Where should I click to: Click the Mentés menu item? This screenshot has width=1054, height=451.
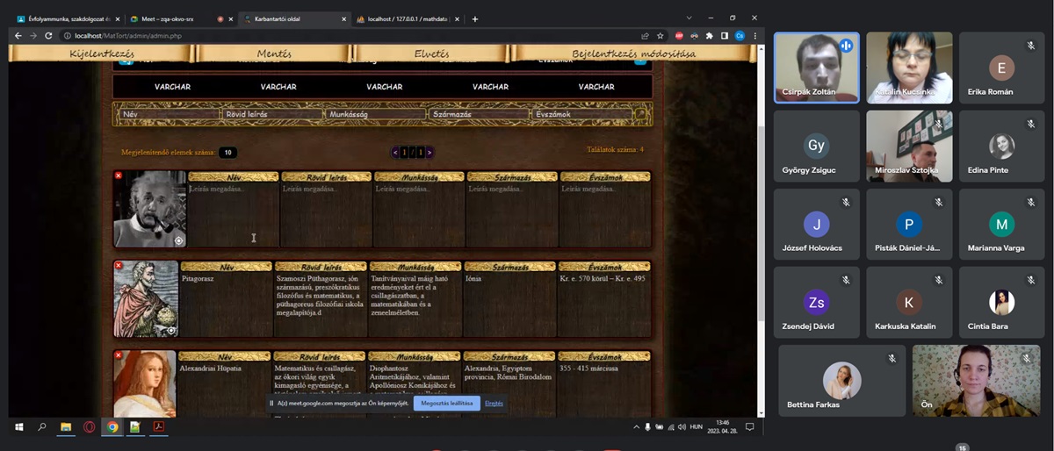[x=274, y=54]
